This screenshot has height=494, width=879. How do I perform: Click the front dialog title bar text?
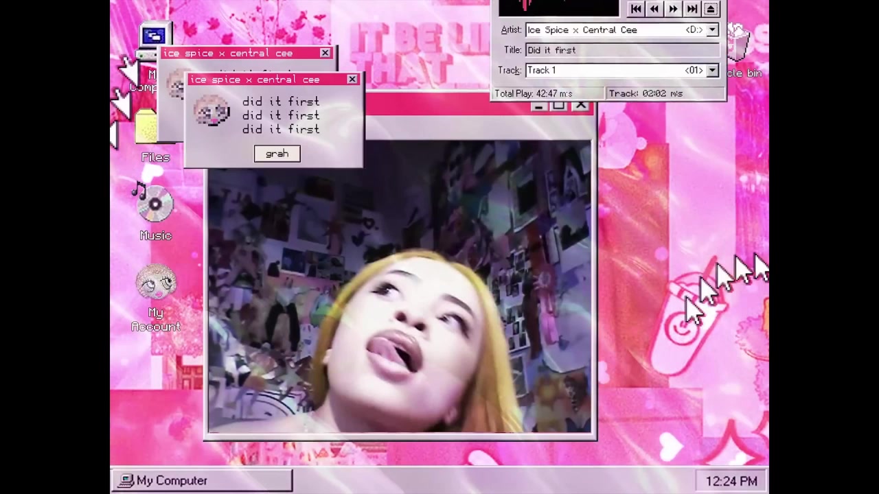click(254, 80)
